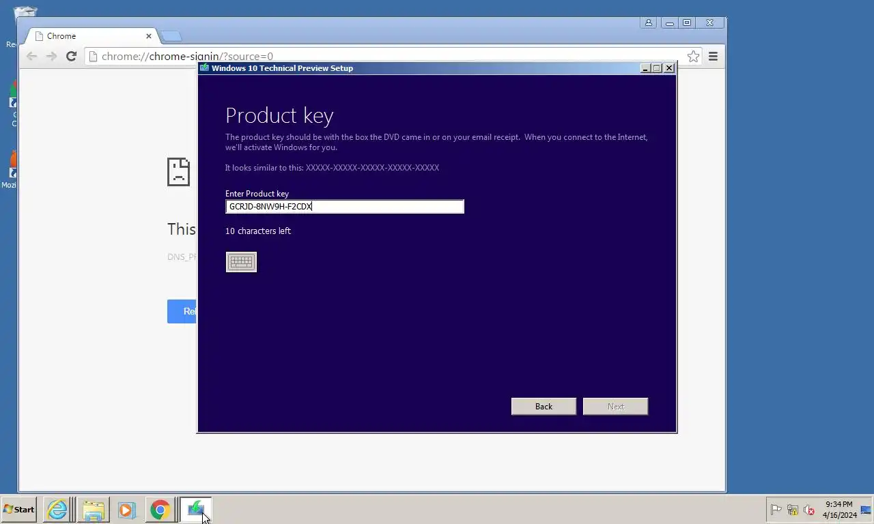The height and width of the screenshot is (524, 874).
Task: Open Windows Media Player from taskbar
Action: tap(126, 509)
